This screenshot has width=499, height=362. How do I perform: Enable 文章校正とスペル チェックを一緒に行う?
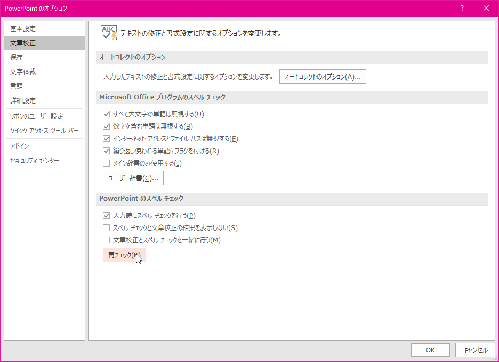106,240
